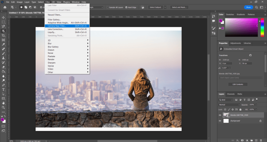This screenshot has height=142, width=267.
Task: Click the Share button
Action: [x=248, y=7]
